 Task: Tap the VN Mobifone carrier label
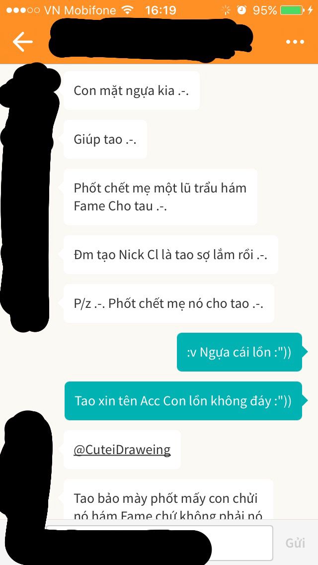(80, 10)
